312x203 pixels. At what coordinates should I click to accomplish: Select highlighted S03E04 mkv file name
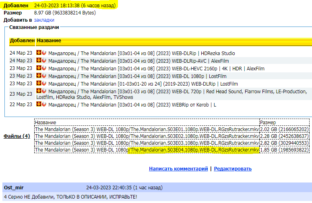(x=194, y=150)
